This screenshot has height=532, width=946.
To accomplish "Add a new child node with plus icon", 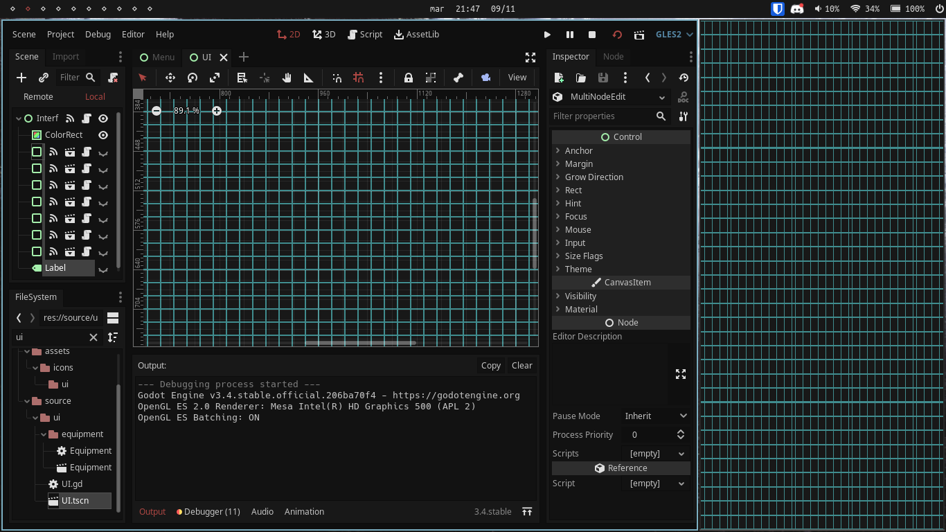I will pos(21,78).
